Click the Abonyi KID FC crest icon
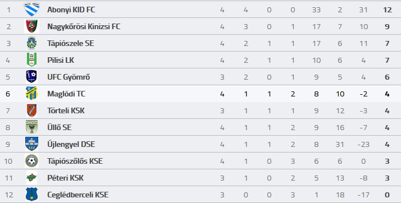The width and height of the screenshot is (401, 203). (x=31, y=10)
